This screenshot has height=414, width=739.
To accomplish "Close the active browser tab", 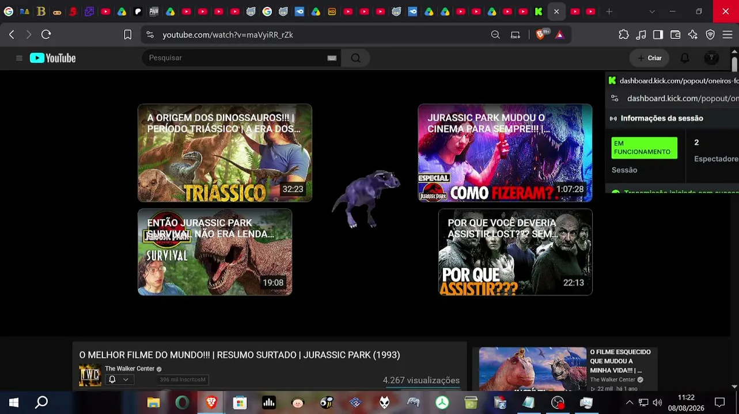I will [x=556, y=11].
